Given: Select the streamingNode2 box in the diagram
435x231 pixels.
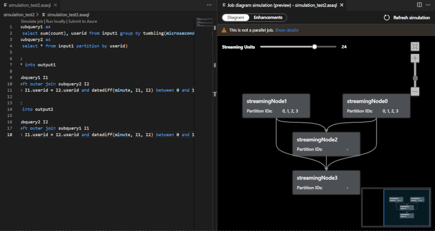Looking at the screenshot, I should click(x=326, y=144).
